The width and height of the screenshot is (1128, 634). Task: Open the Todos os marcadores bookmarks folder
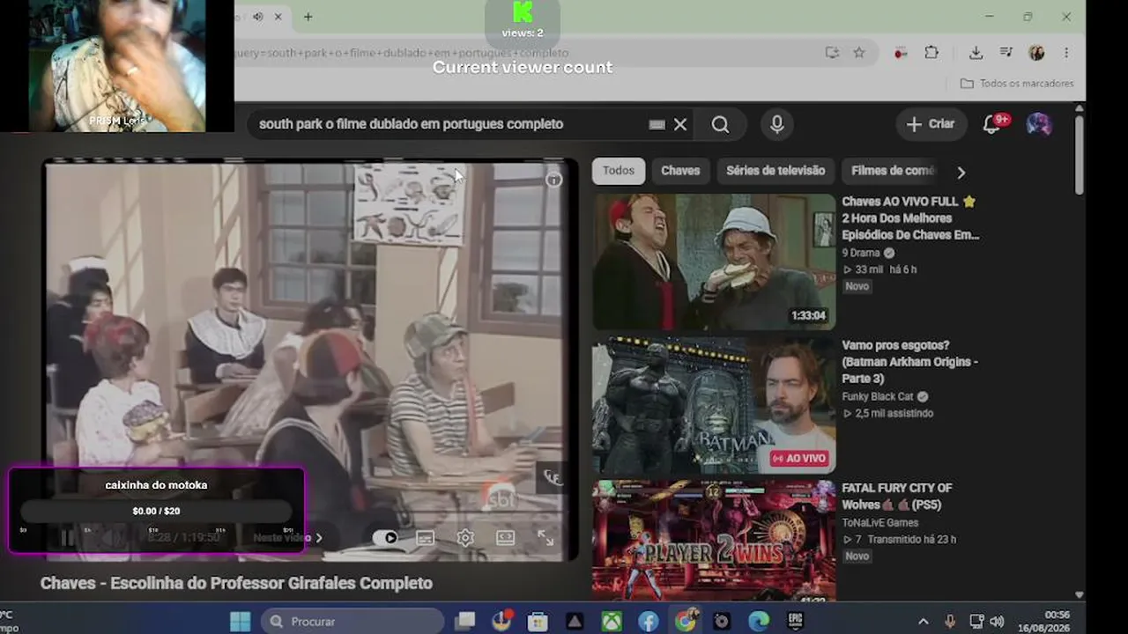[x=1016, y=84]
